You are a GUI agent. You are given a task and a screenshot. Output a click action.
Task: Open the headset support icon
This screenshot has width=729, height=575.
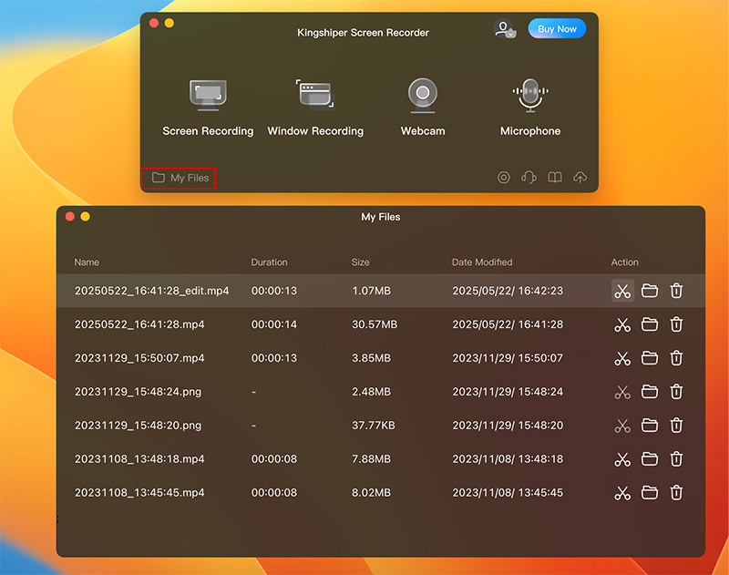pos(529,177)
